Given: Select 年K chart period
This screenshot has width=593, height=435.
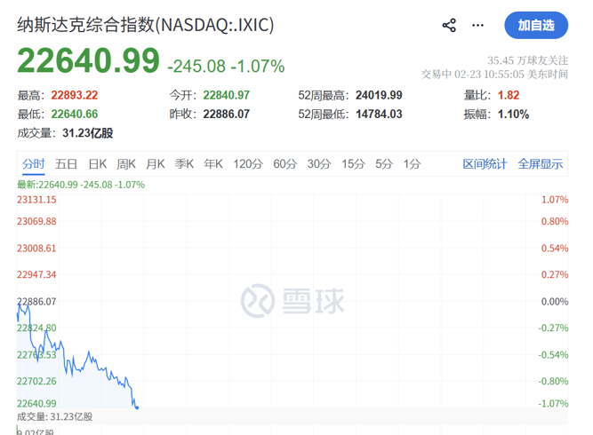Looking at the screenshot, I should click(x=213, y=163).
